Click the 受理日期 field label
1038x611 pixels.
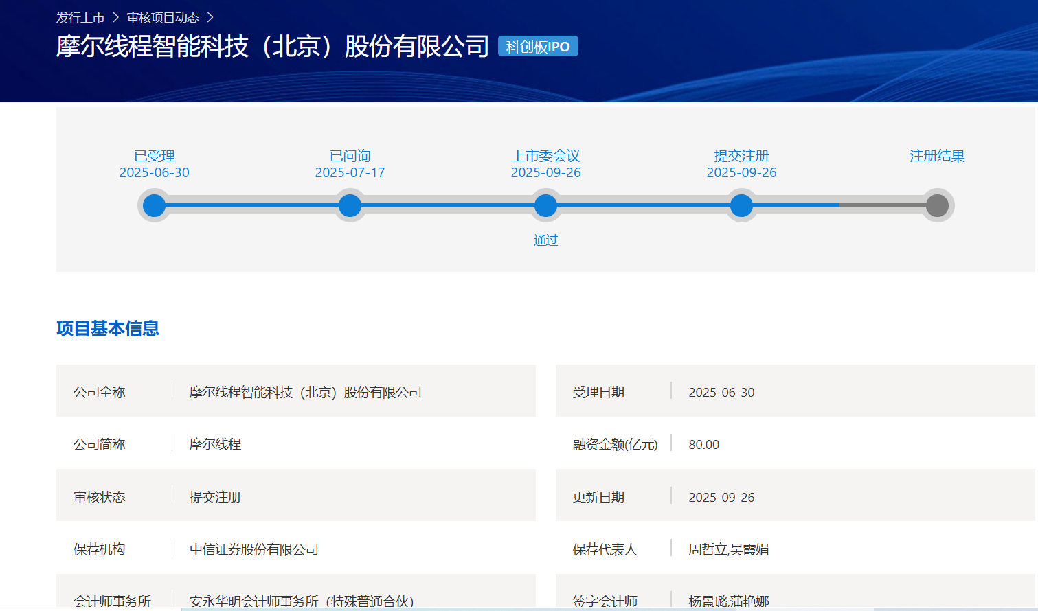(599, 392)
